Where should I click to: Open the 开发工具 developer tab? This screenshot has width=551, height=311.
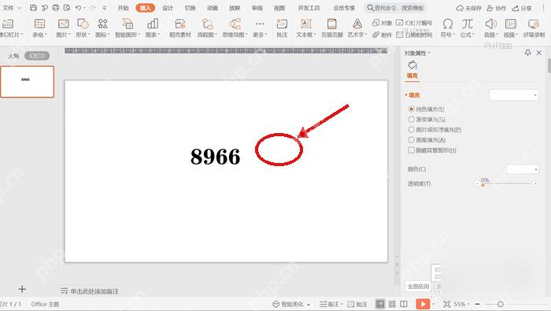coord(309,8)
